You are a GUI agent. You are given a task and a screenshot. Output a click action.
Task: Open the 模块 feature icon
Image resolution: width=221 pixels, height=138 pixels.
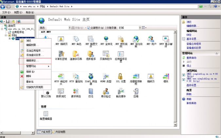(166, 77)
